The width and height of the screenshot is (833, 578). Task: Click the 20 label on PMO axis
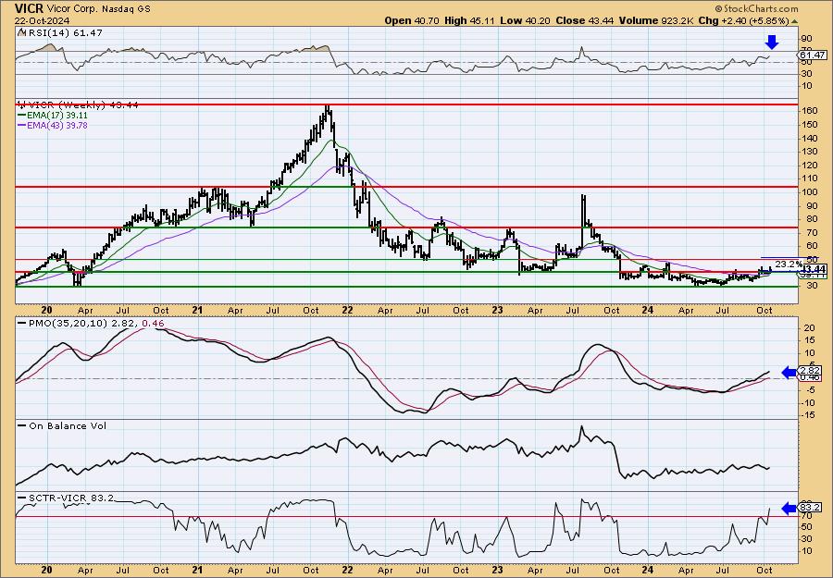pos(810,328)
